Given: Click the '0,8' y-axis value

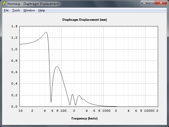Looking at the screenshot, I should tap(14, 61).
